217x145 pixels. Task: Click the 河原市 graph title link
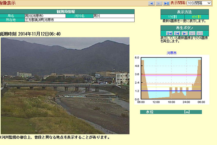(172, 53)
